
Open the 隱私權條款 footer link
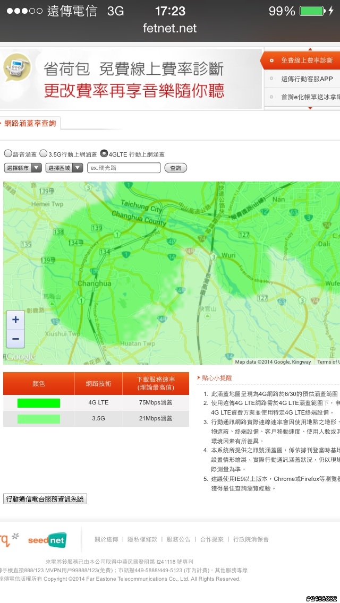pos(142,539)
